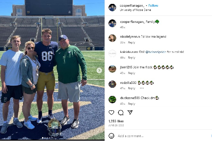The height and width of the screenshot is (141, 212).
Task: Reply to jbm1215's comment
Action: click(131, 73)
